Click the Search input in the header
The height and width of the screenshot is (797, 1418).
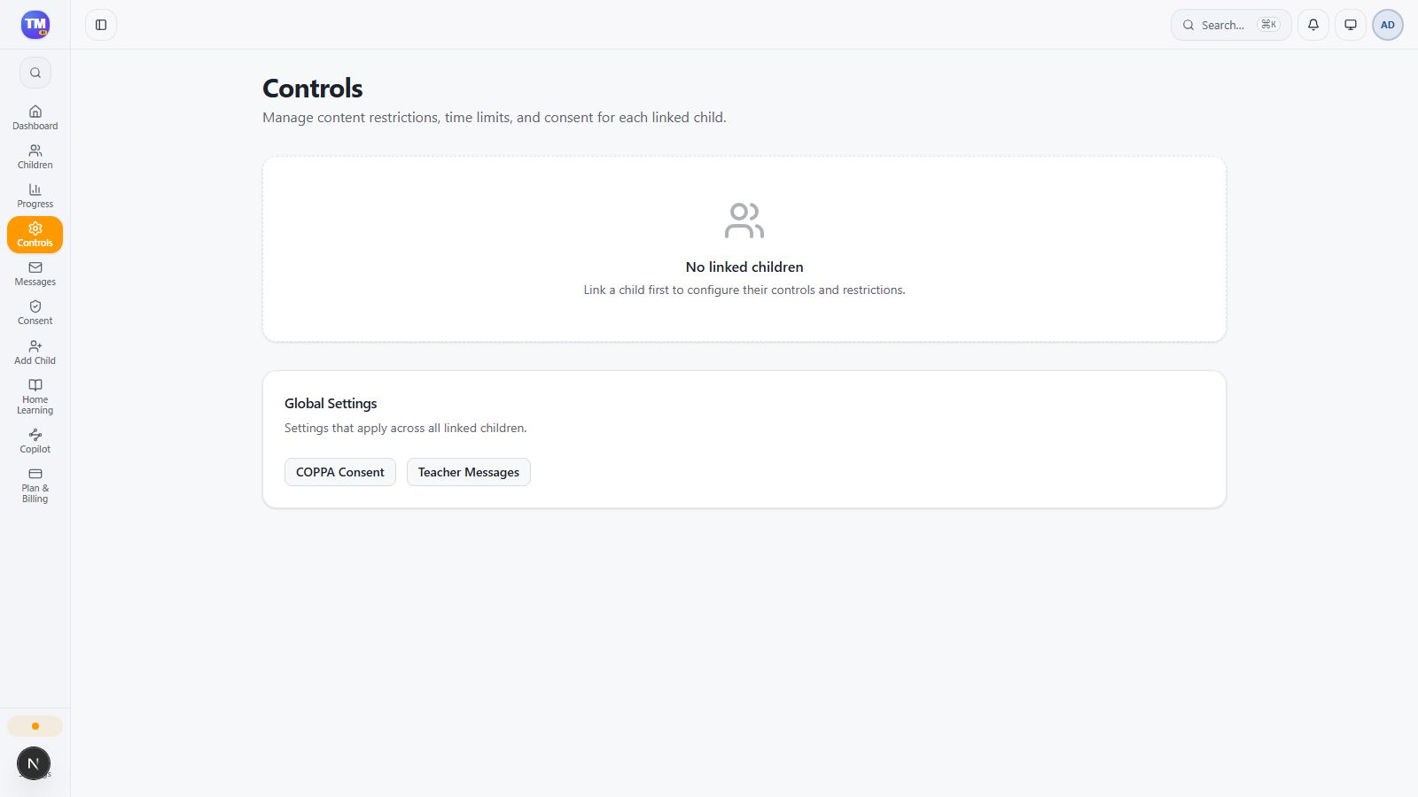coord(1231,25)
